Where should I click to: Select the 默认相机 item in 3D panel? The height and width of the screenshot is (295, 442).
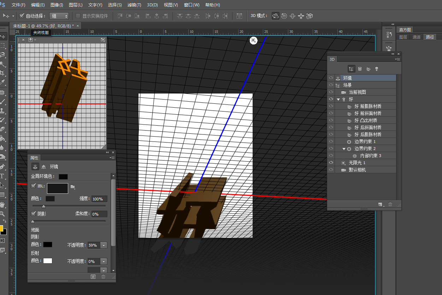[357, 170]
